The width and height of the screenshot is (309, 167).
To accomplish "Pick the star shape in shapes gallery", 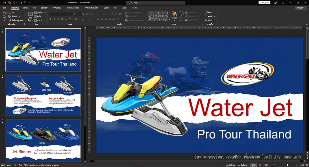I will pyautogui.click(x=166, y=19).
